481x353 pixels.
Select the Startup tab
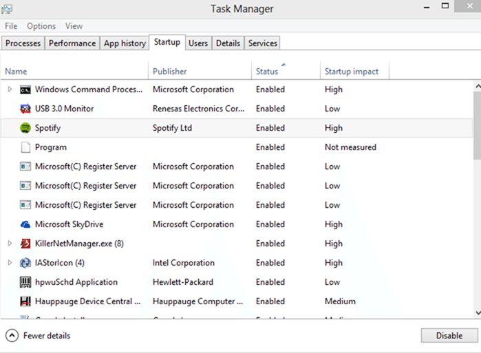[167, 42]
